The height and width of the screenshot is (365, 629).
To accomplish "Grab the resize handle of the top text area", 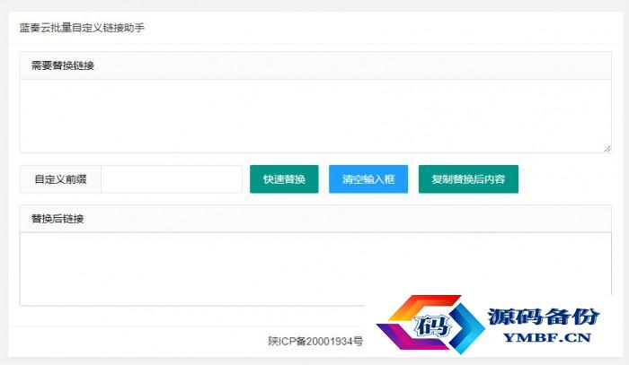I will coord(607,148).
